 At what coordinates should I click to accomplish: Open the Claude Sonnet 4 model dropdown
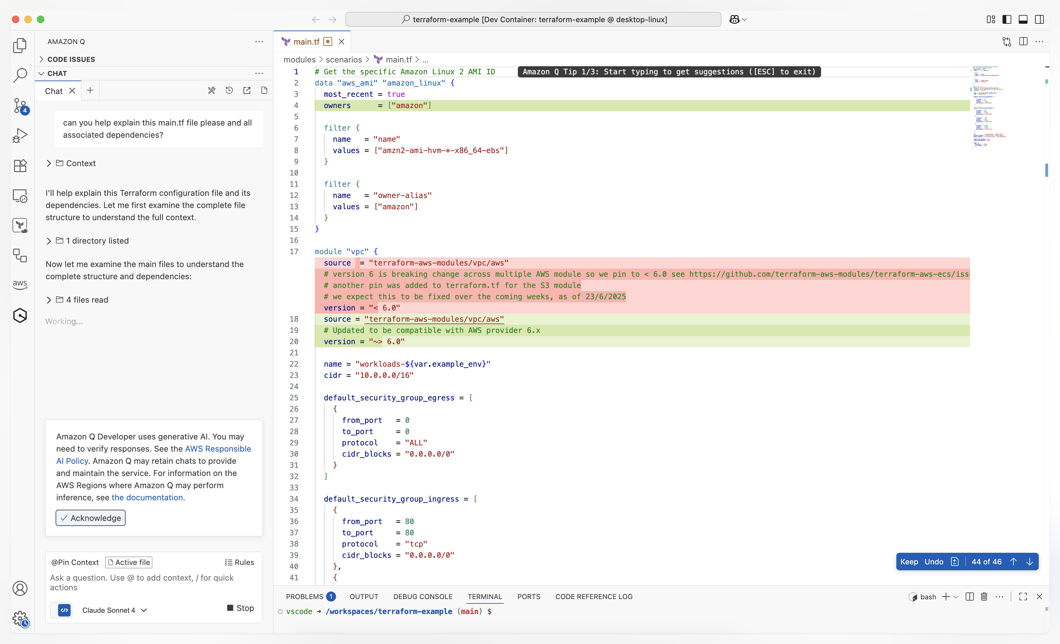(114, 610)
